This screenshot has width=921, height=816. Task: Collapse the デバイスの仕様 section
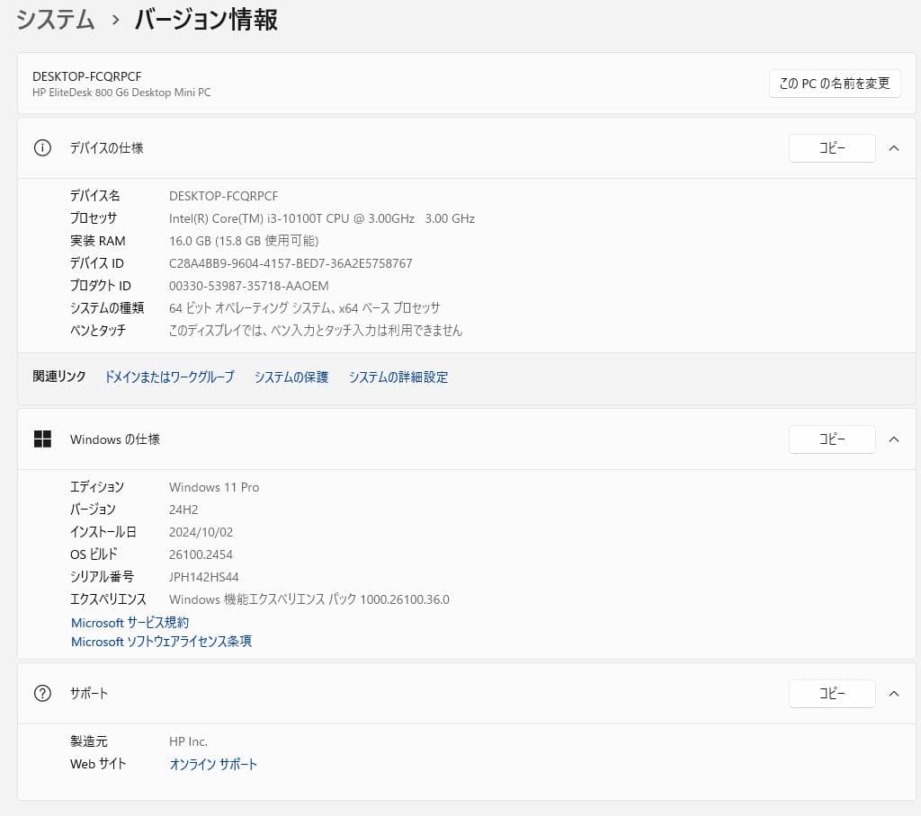coord(893,148)
